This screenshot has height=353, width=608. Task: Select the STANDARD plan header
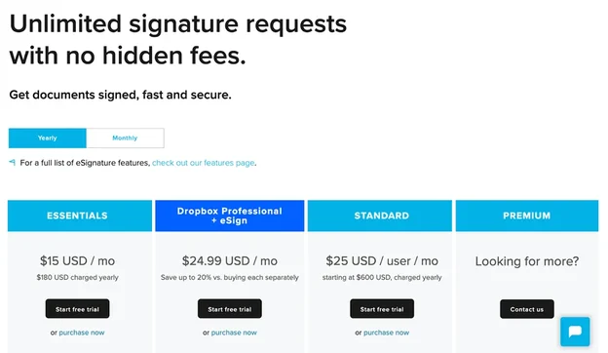380,216
